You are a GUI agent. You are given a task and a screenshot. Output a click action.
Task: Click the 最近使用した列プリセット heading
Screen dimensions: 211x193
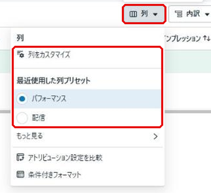coord(53,81)
